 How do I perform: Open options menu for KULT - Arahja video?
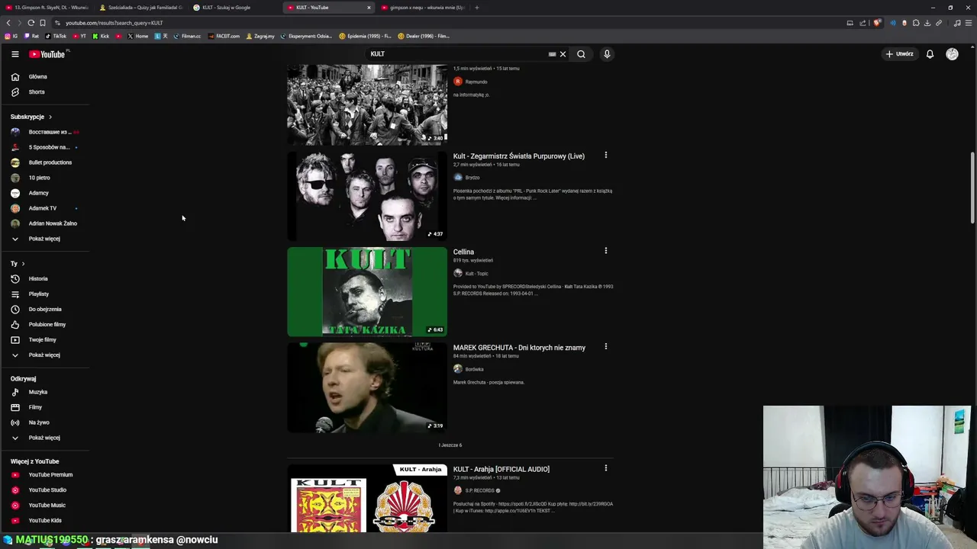606,468
